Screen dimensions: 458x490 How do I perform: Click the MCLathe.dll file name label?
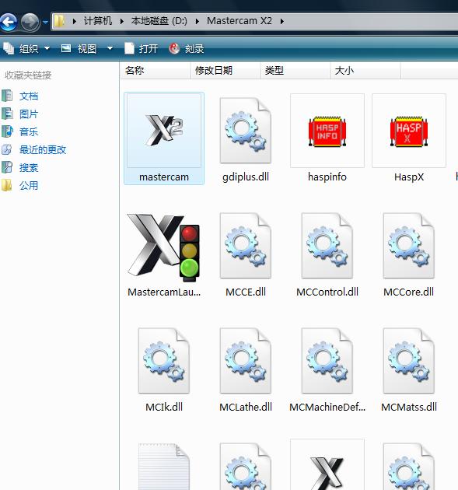tap(246, 408)
